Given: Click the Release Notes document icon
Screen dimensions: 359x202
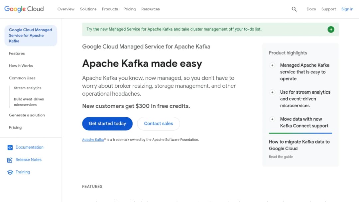Looking at the screenshot, I should point(10,160).
